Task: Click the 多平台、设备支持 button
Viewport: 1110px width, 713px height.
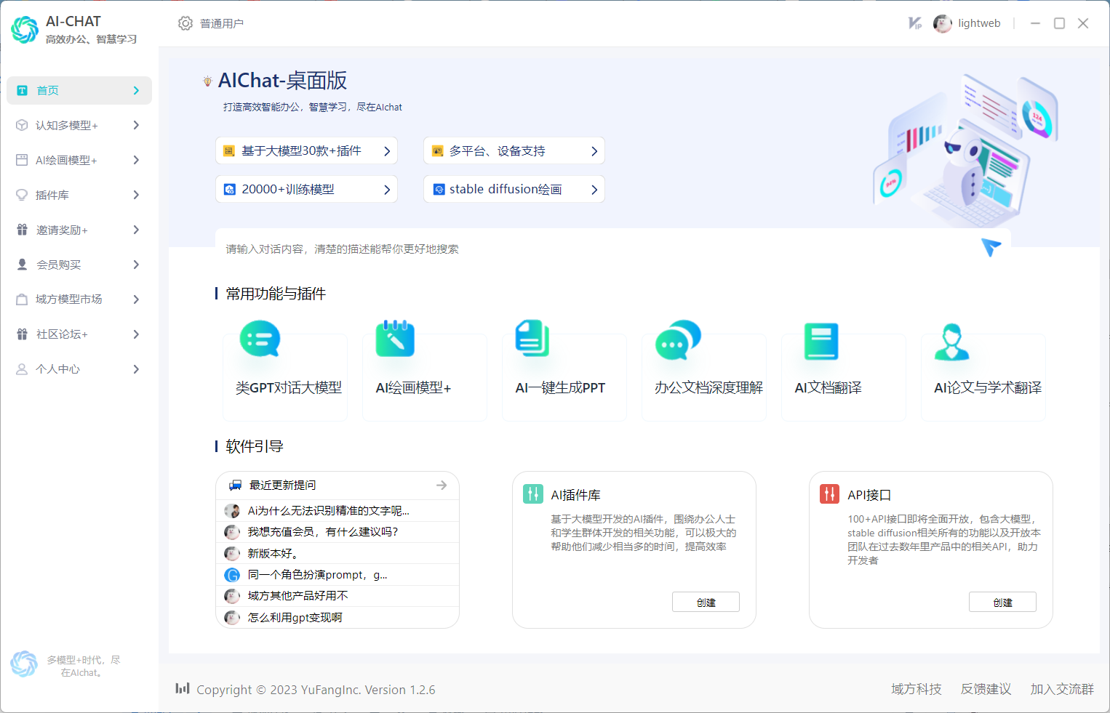Action: coord(514,150)
